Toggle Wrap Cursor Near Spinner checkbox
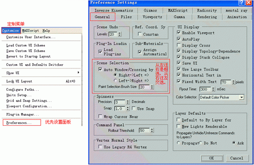 (x=100, y=116)
